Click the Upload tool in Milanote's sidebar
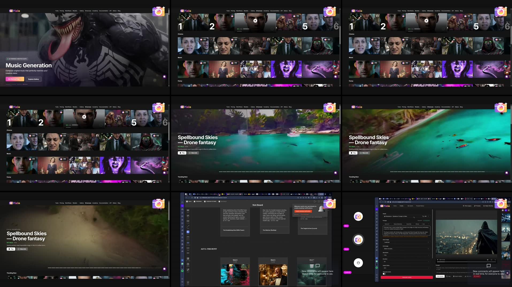The height and width of the screenshot is (287, 512). 188,264
